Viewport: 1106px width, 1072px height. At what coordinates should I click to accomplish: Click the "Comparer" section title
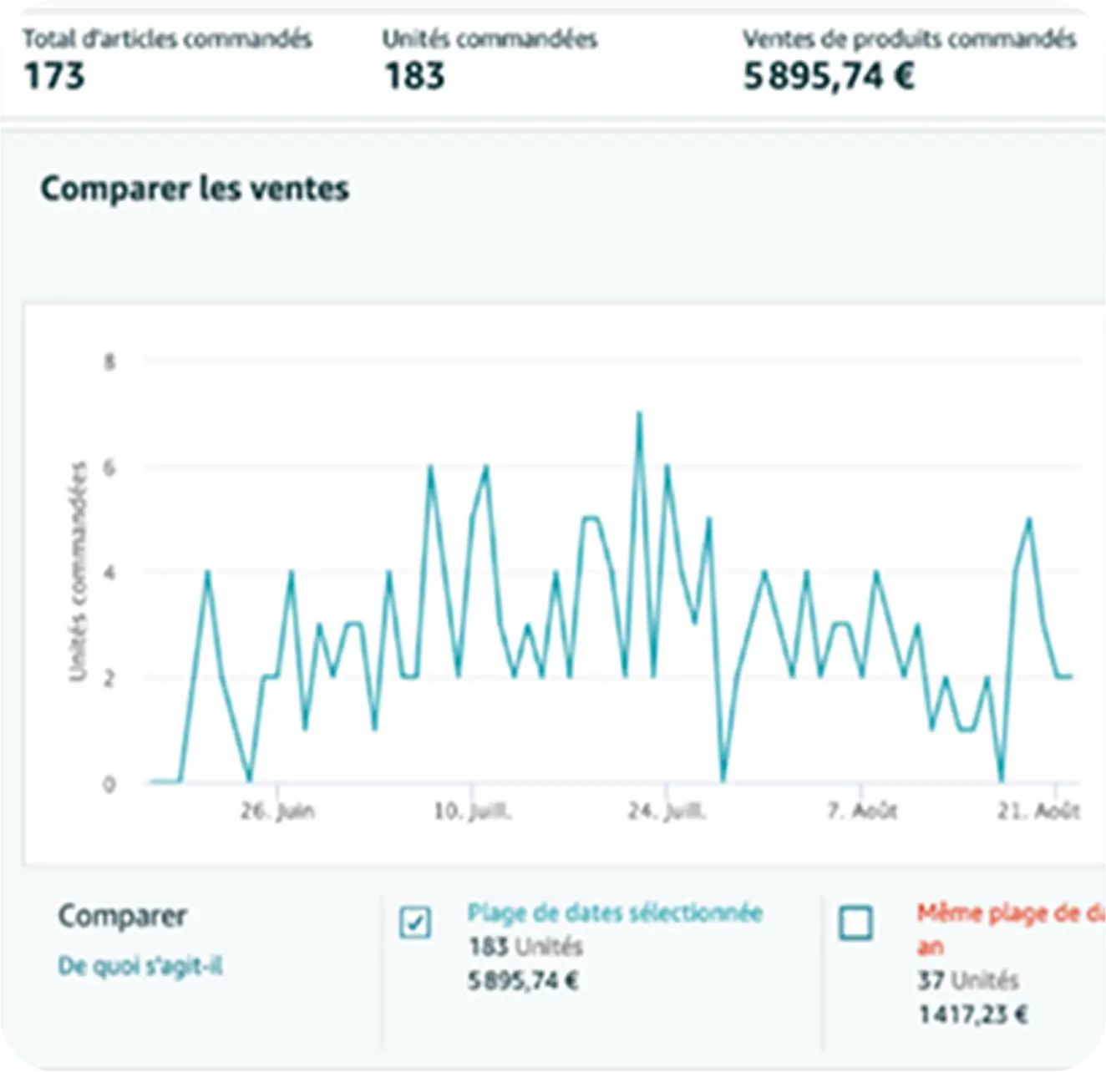tap(122, 916)
